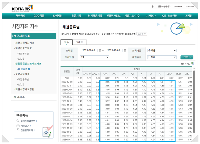The image size is (200, 144).
Task: Open the 조회기간 3월 dropdown
Action: [x=94, y=57]
